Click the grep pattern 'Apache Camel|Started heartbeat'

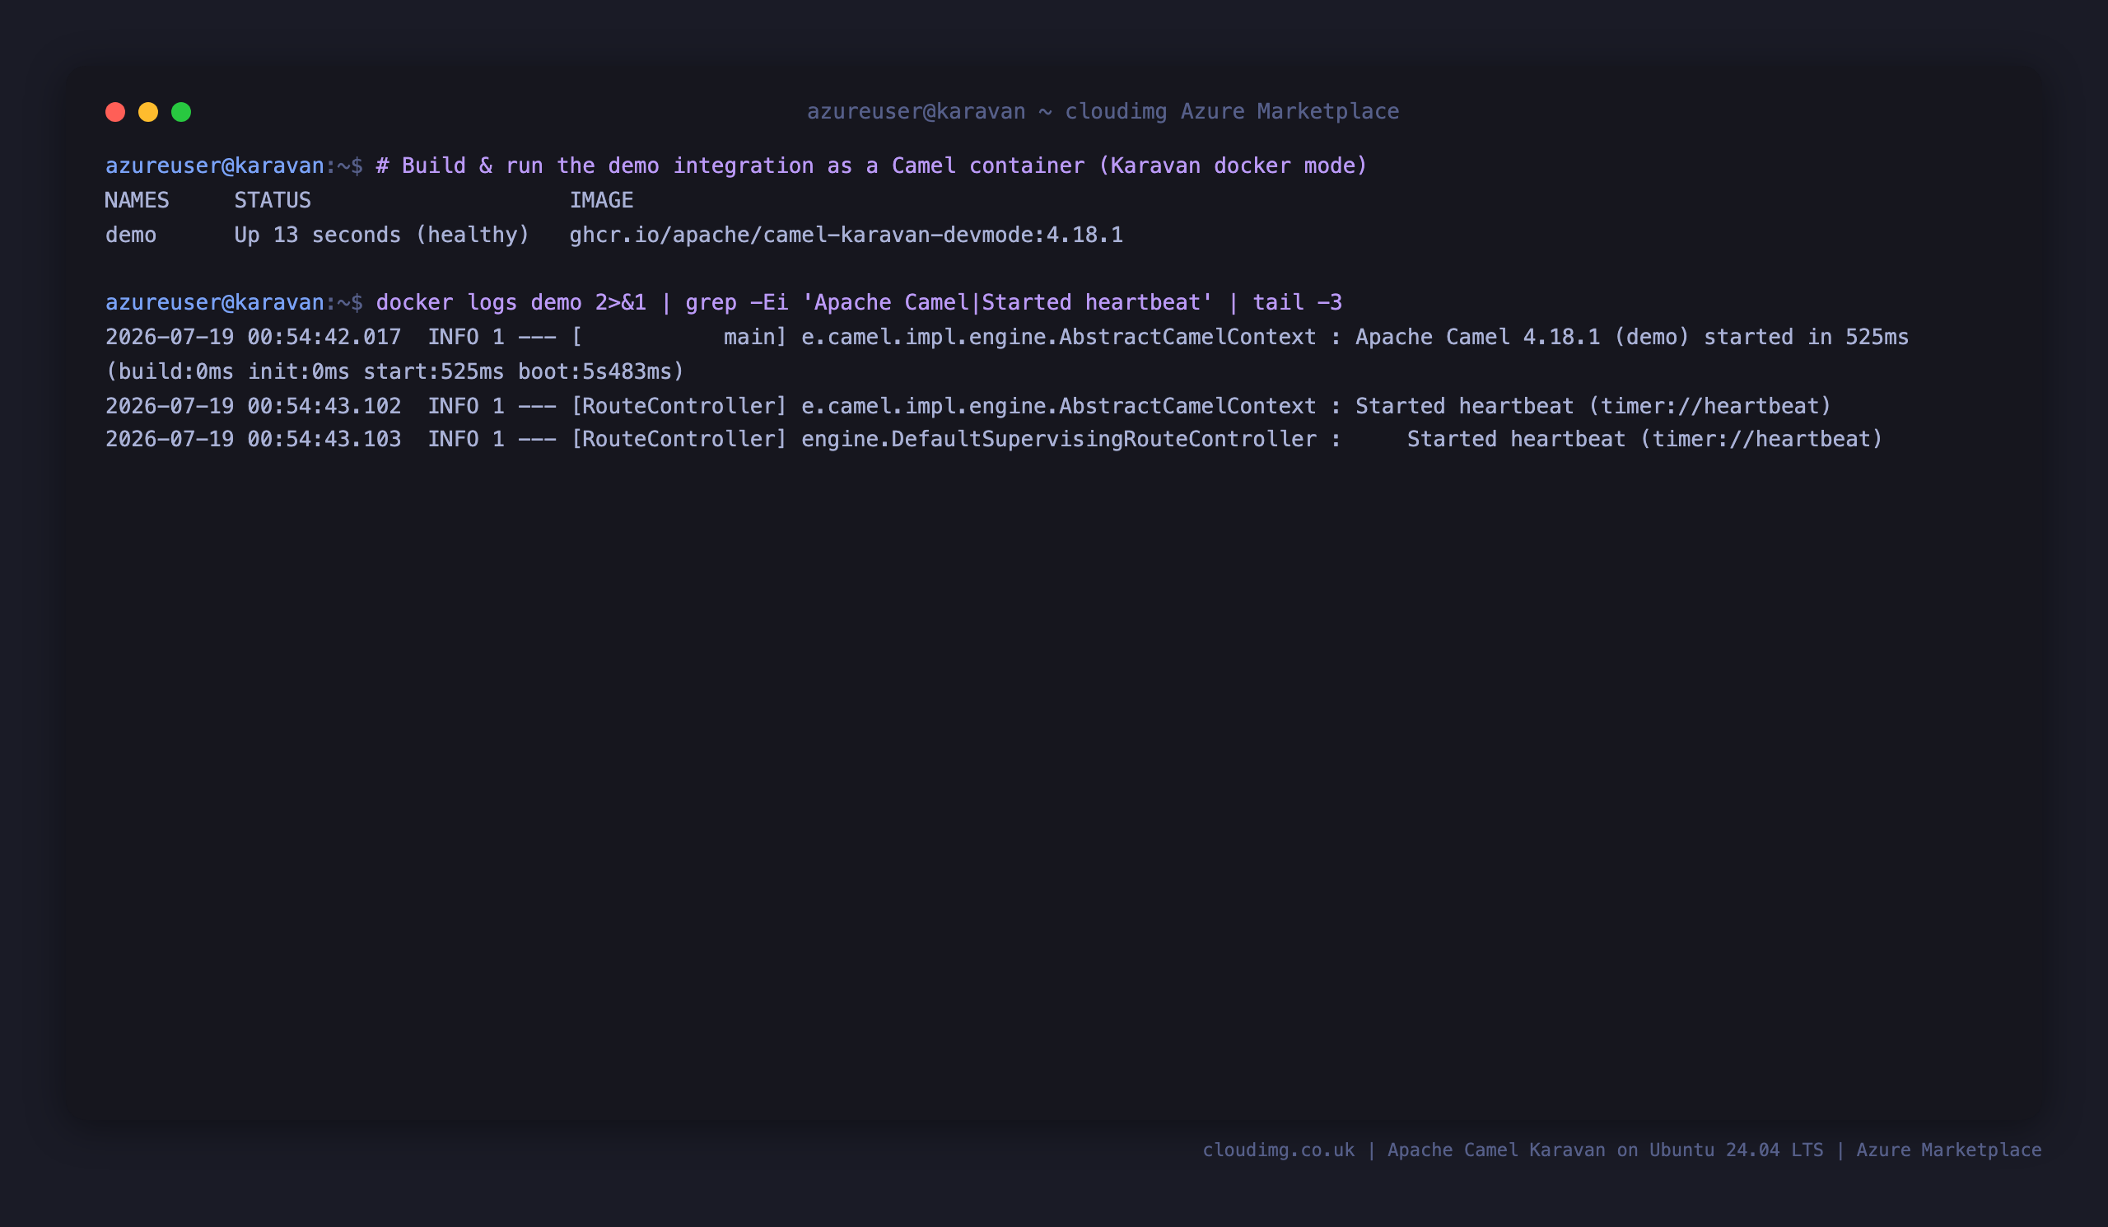pyautogui.click(x=1008, y=302)
